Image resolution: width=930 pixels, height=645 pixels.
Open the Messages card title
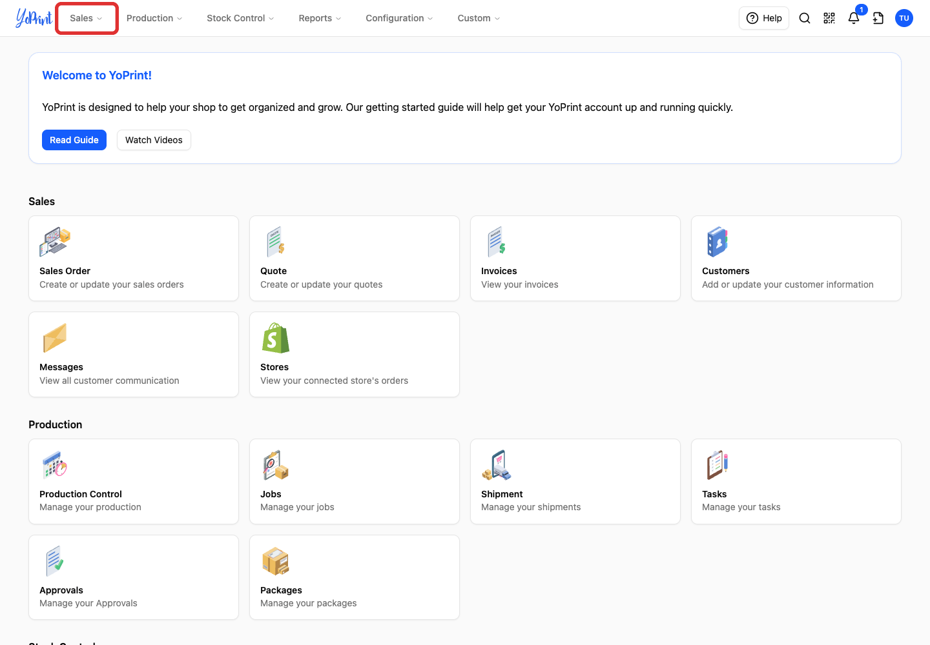(61, 367)
